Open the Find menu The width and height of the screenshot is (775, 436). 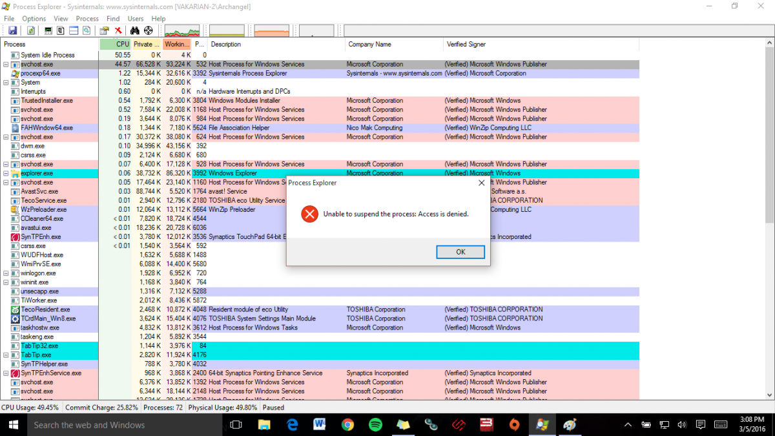coord(113,19)
